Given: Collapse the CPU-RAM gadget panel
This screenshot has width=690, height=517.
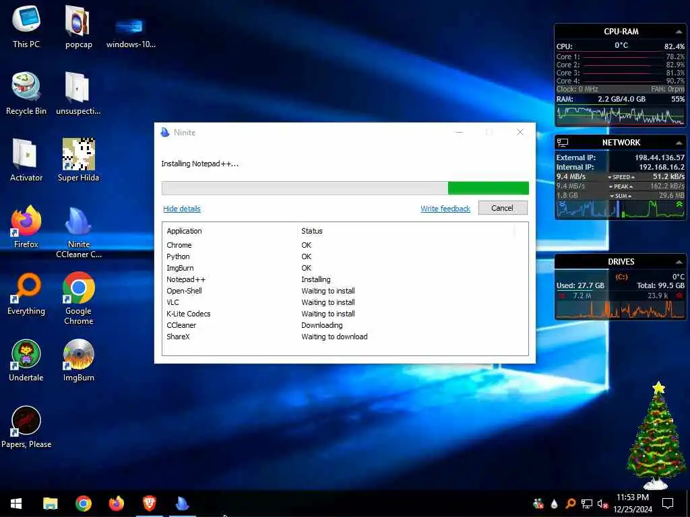Looking at the screenshot, I should tap(679, 32).
